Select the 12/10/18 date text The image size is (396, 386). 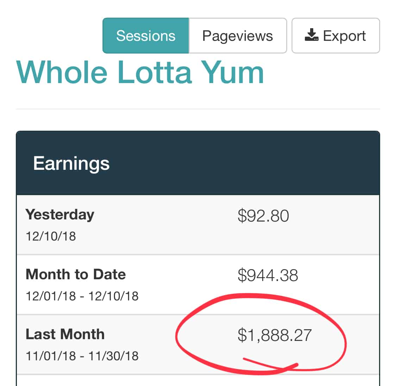(x=51, y=236)
